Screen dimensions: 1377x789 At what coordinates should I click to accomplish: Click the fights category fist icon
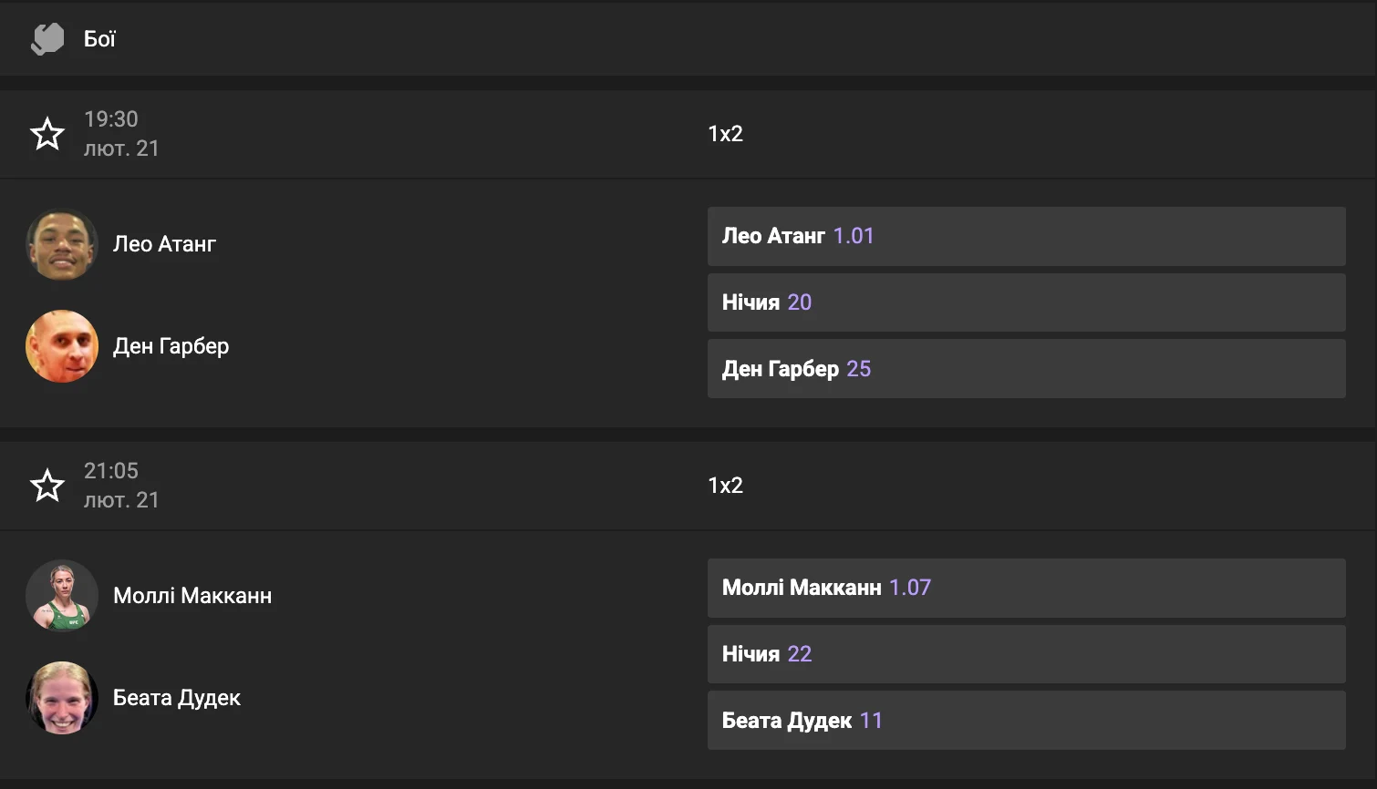pos(47,39)
